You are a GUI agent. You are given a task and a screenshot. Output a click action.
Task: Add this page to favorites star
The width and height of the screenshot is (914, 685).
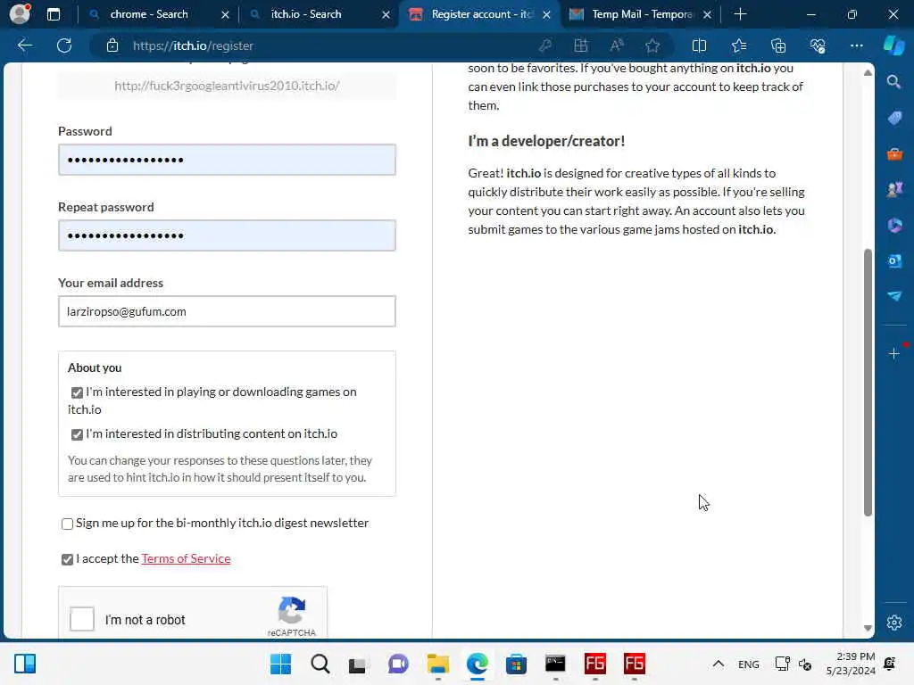[x=652, y=45]
